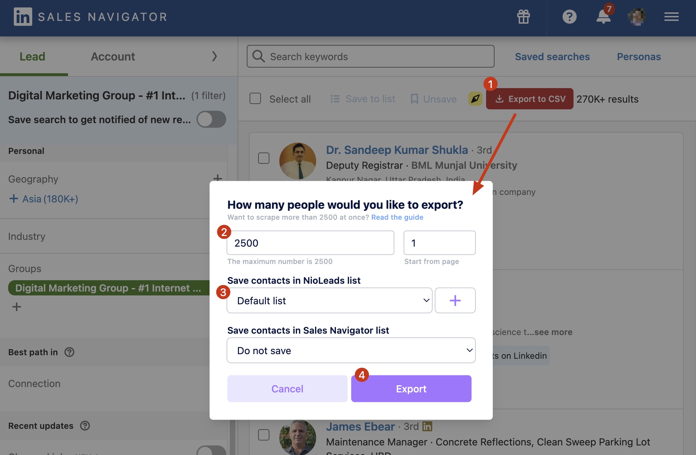Open the help question mark icon

click(569, 17)
